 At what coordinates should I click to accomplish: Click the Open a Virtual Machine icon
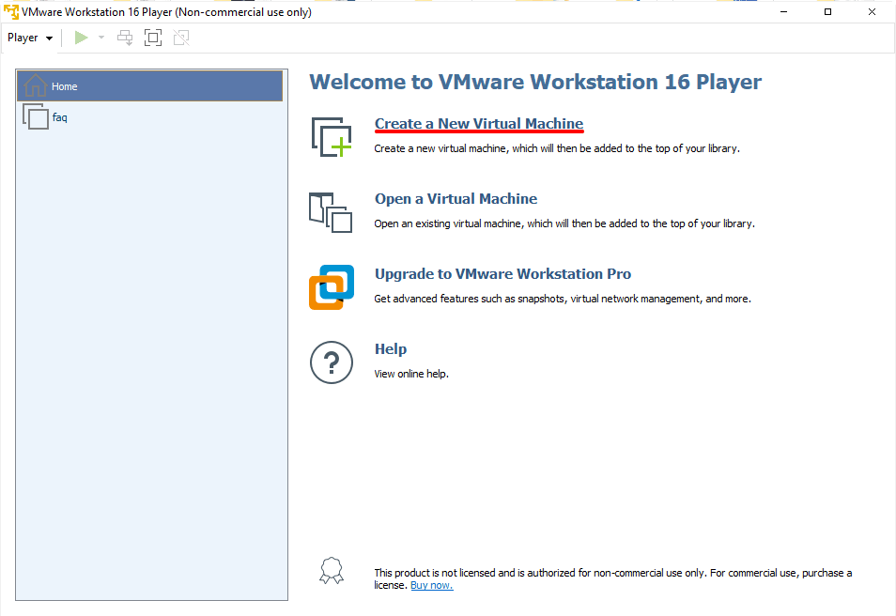(x=331, y=212)
